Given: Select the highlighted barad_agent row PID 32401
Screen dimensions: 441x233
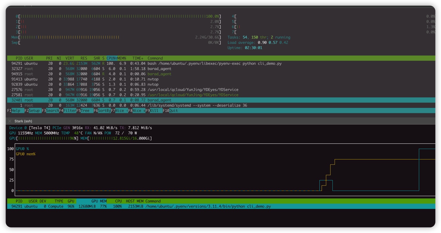Looking at the screenshot, I should (159, 100).
